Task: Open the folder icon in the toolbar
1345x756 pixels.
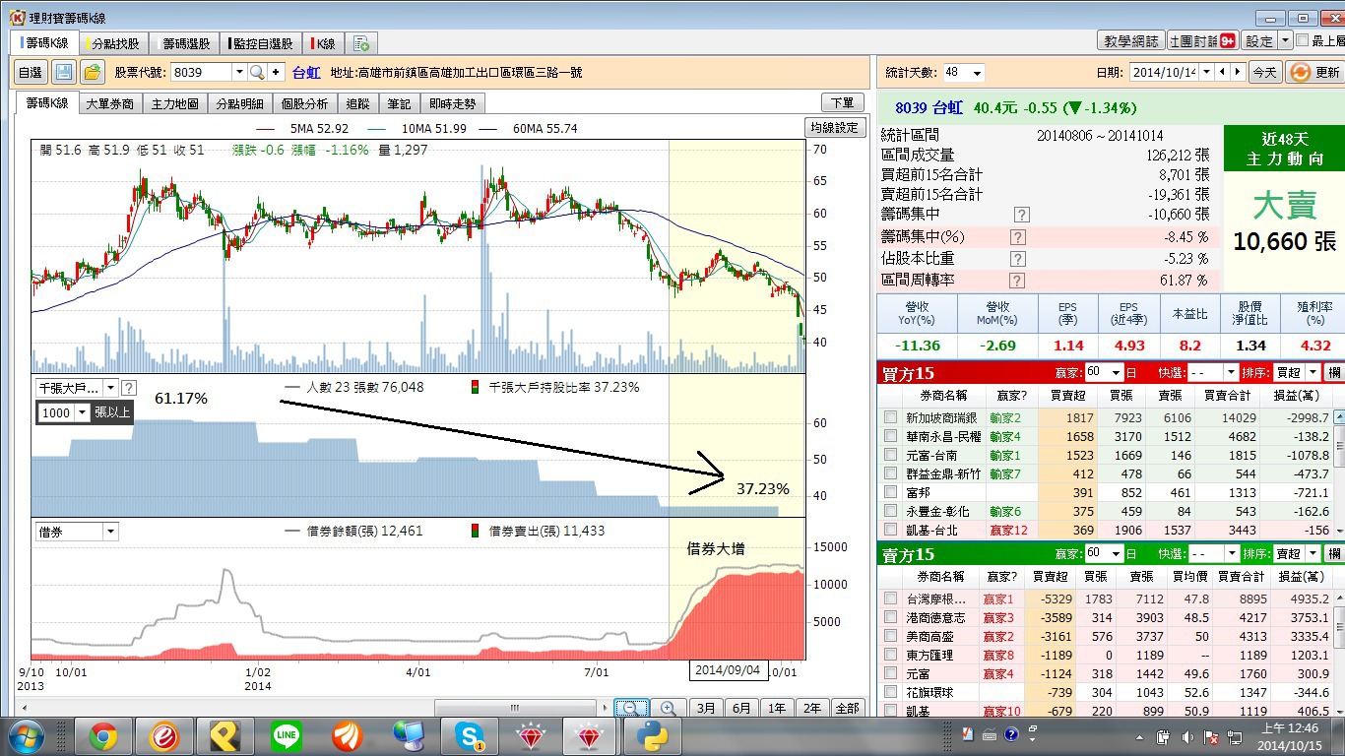Action: pyautogui.click(x=93, y=72)
